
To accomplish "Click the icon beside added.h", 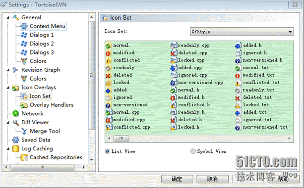I will click(x=238, y=46).
